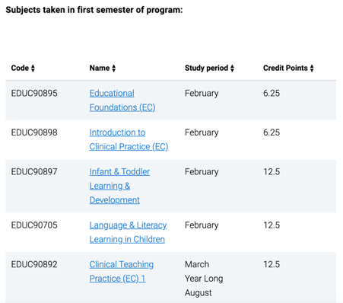Click the Study period header label

206,68
